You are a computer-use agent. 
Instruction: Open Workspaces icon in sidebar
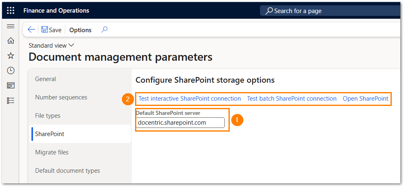(x=11, y=85)
